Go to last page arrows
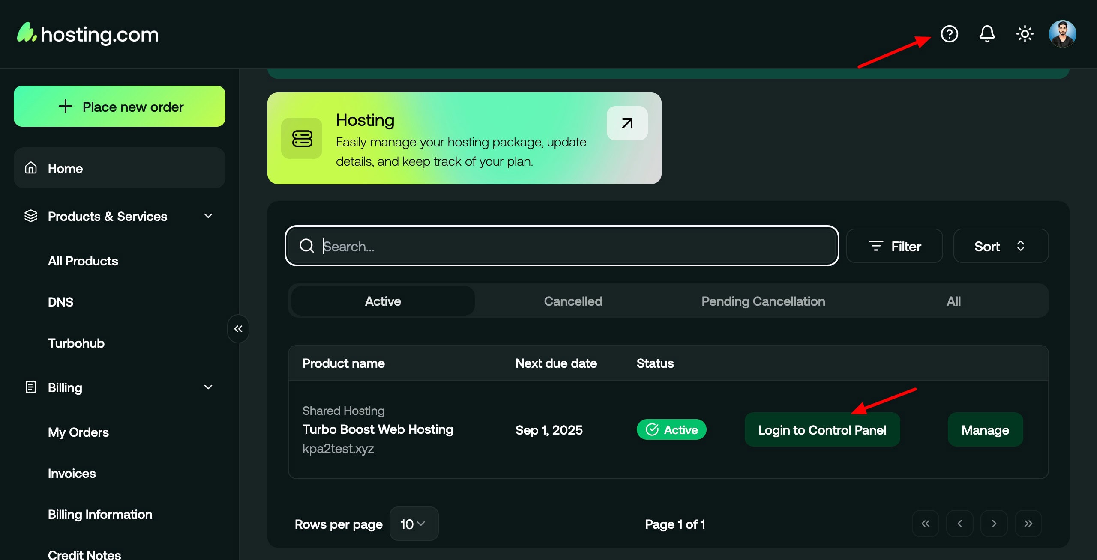The width and height of the screenshot is (1097, 560). pos(1028,524)
